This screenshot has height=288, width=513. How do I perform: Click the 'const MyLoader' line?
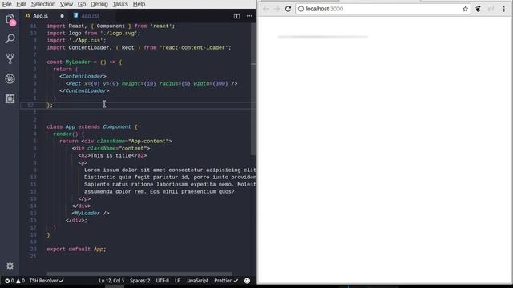coord(84,62)
